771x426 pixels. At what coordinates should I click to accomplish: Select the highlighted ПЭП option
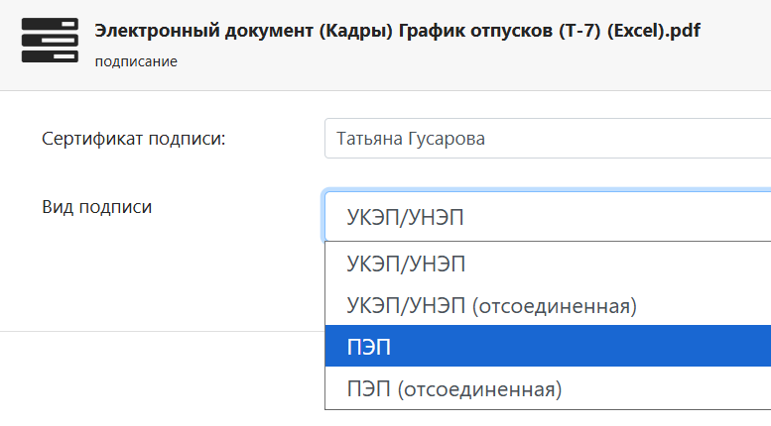548,346
